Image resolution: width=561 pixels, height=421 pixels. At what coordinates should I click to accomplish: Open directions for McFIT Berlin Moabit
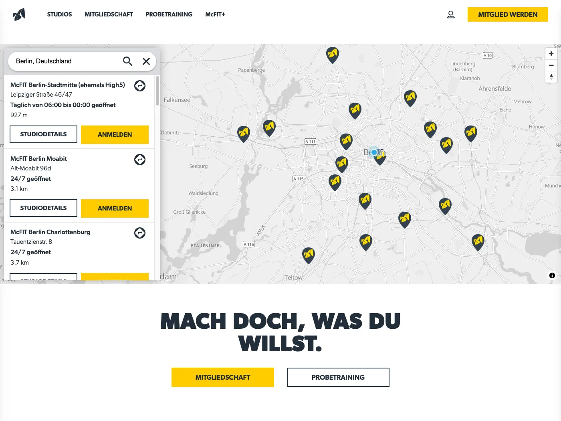click(x=139, y=159)
